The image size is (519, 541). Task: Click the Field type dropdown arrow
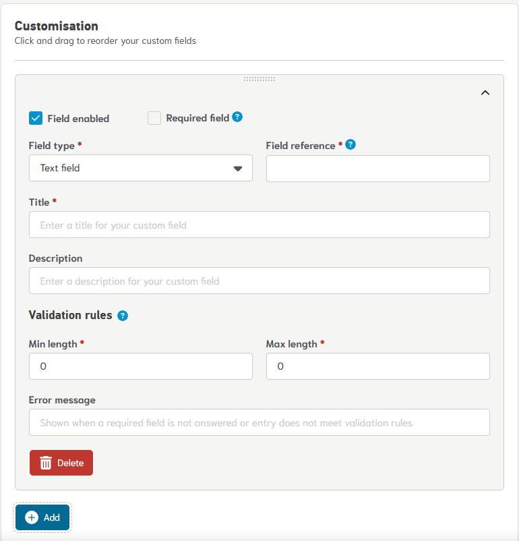click(237, 169)
